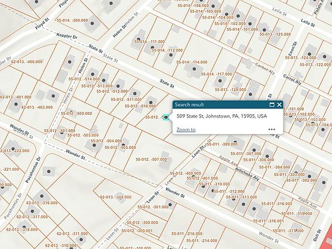Click the parcel dot near 62-013. -316.000
332x249 pixels.
pyautogui.click(x=41, y=196)
